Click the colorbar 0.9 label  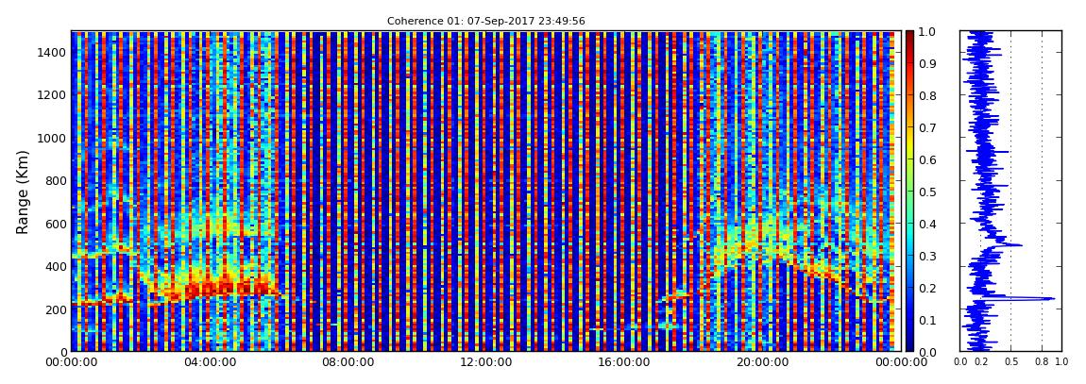point(926,63)
